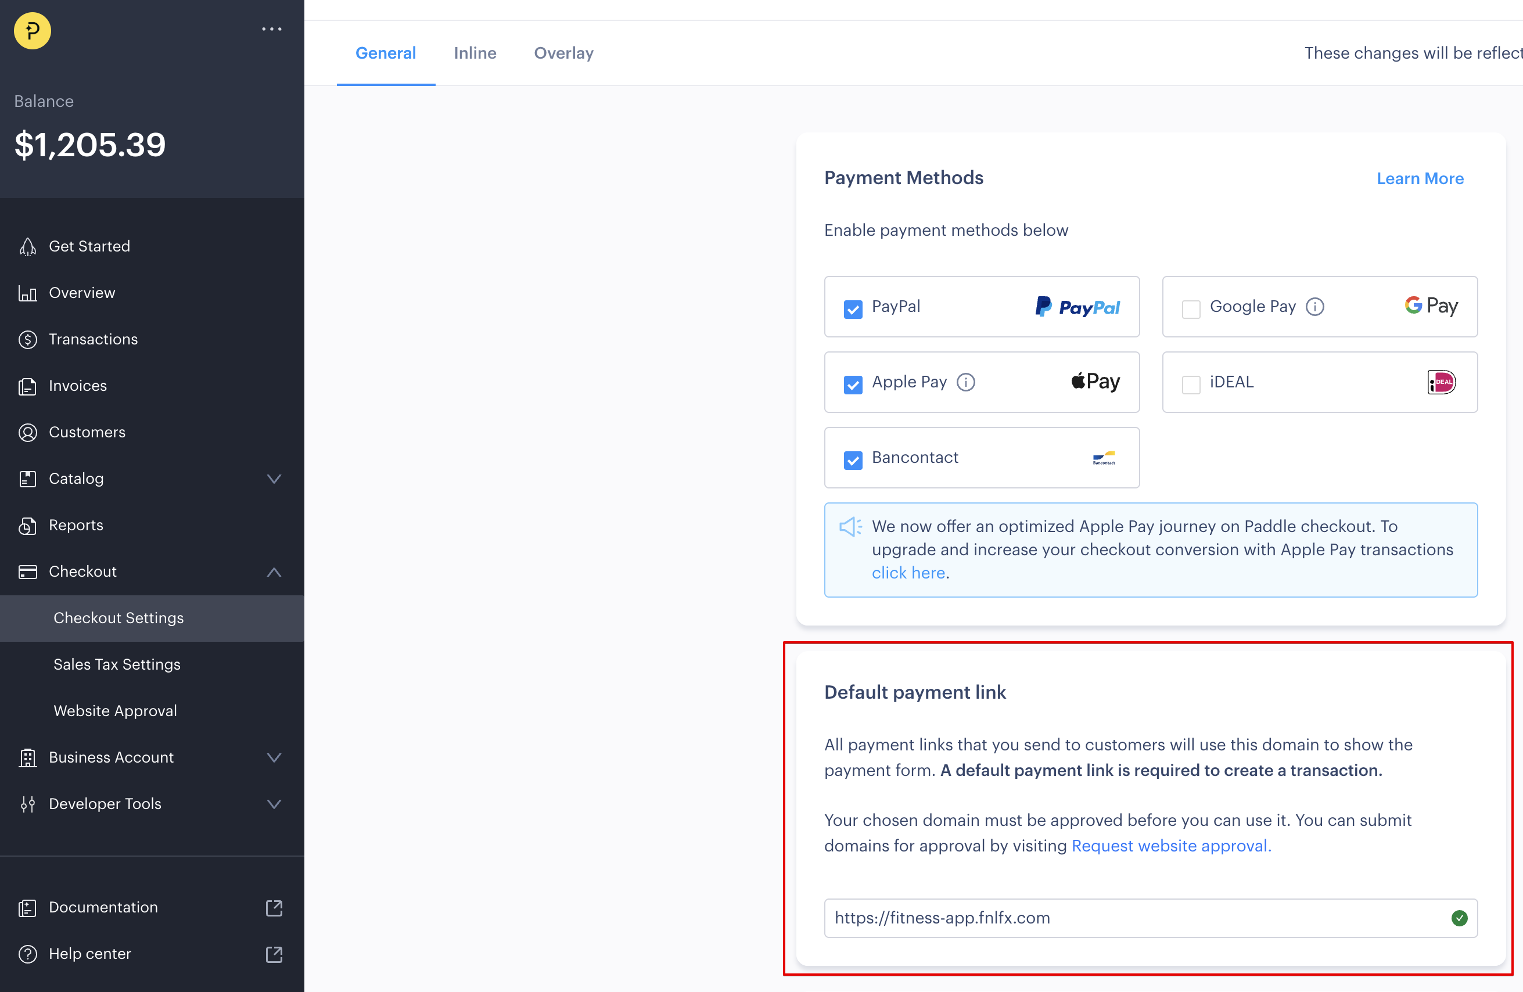
Task: Click the Learn More link
Action: 1420,178
